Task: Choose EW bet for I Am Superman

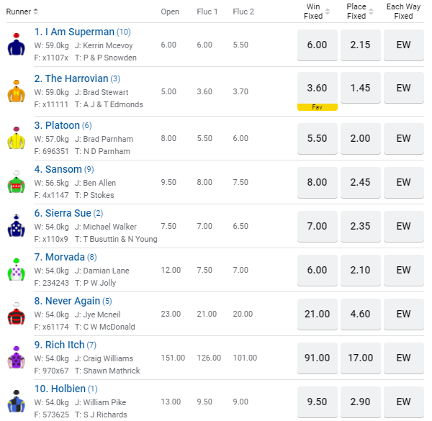Action: click(403, 45)
